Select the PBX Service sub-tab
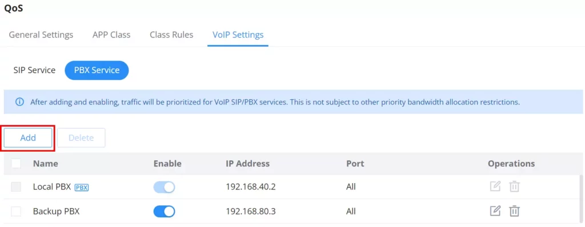The image size is (585, 227). click(97, 71)
